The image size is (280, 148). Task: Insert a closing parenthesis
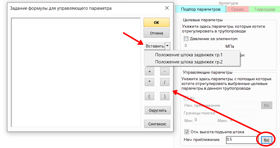point(165,96)
